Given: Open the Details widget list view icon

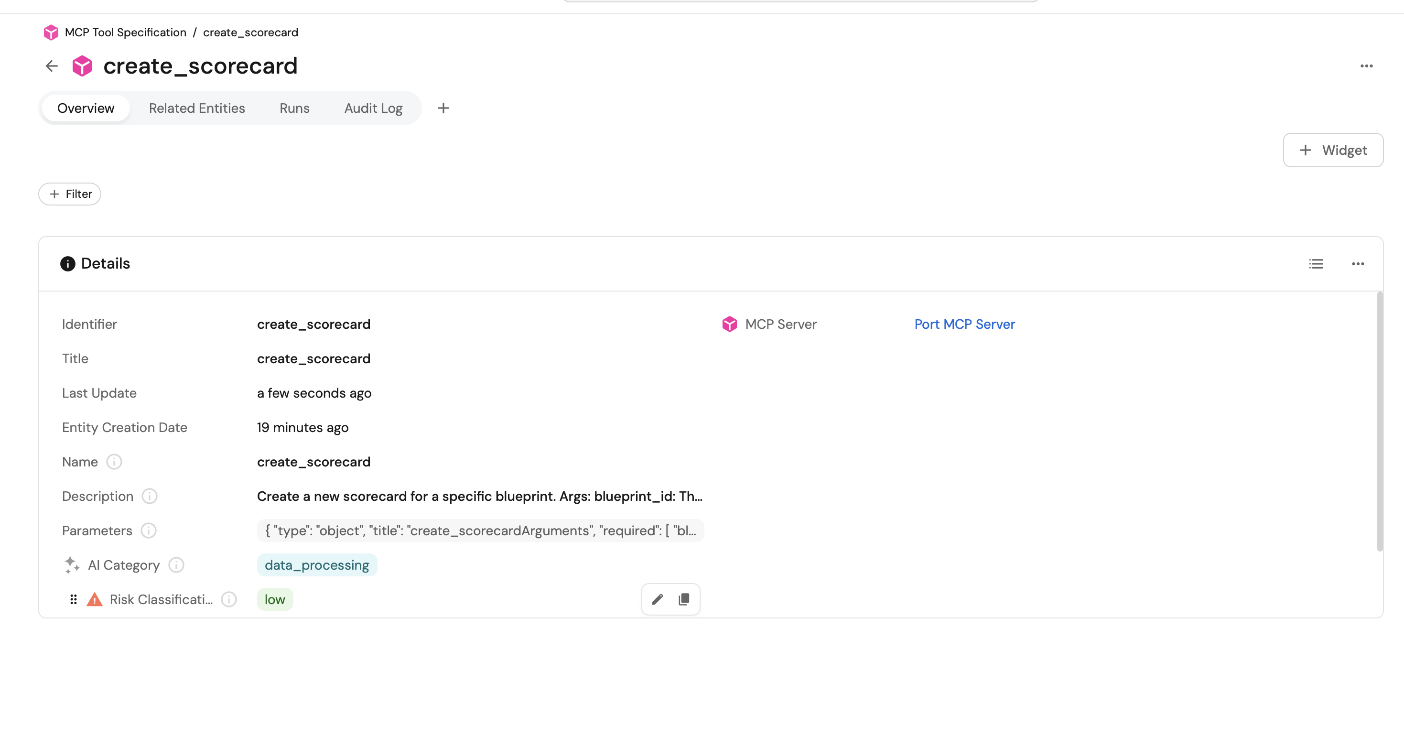Looking at the screenshot, I should 1316,264.
